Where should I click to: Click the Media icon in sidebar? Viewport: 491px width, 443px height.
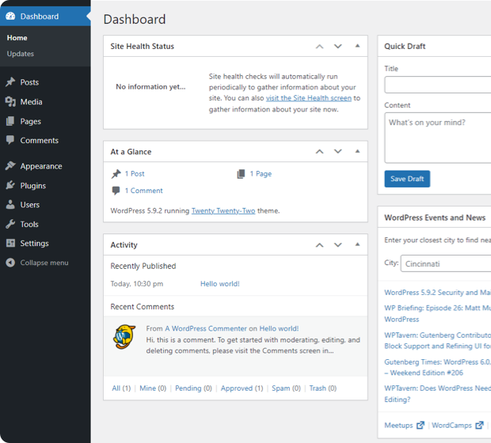tap(10, 102)
